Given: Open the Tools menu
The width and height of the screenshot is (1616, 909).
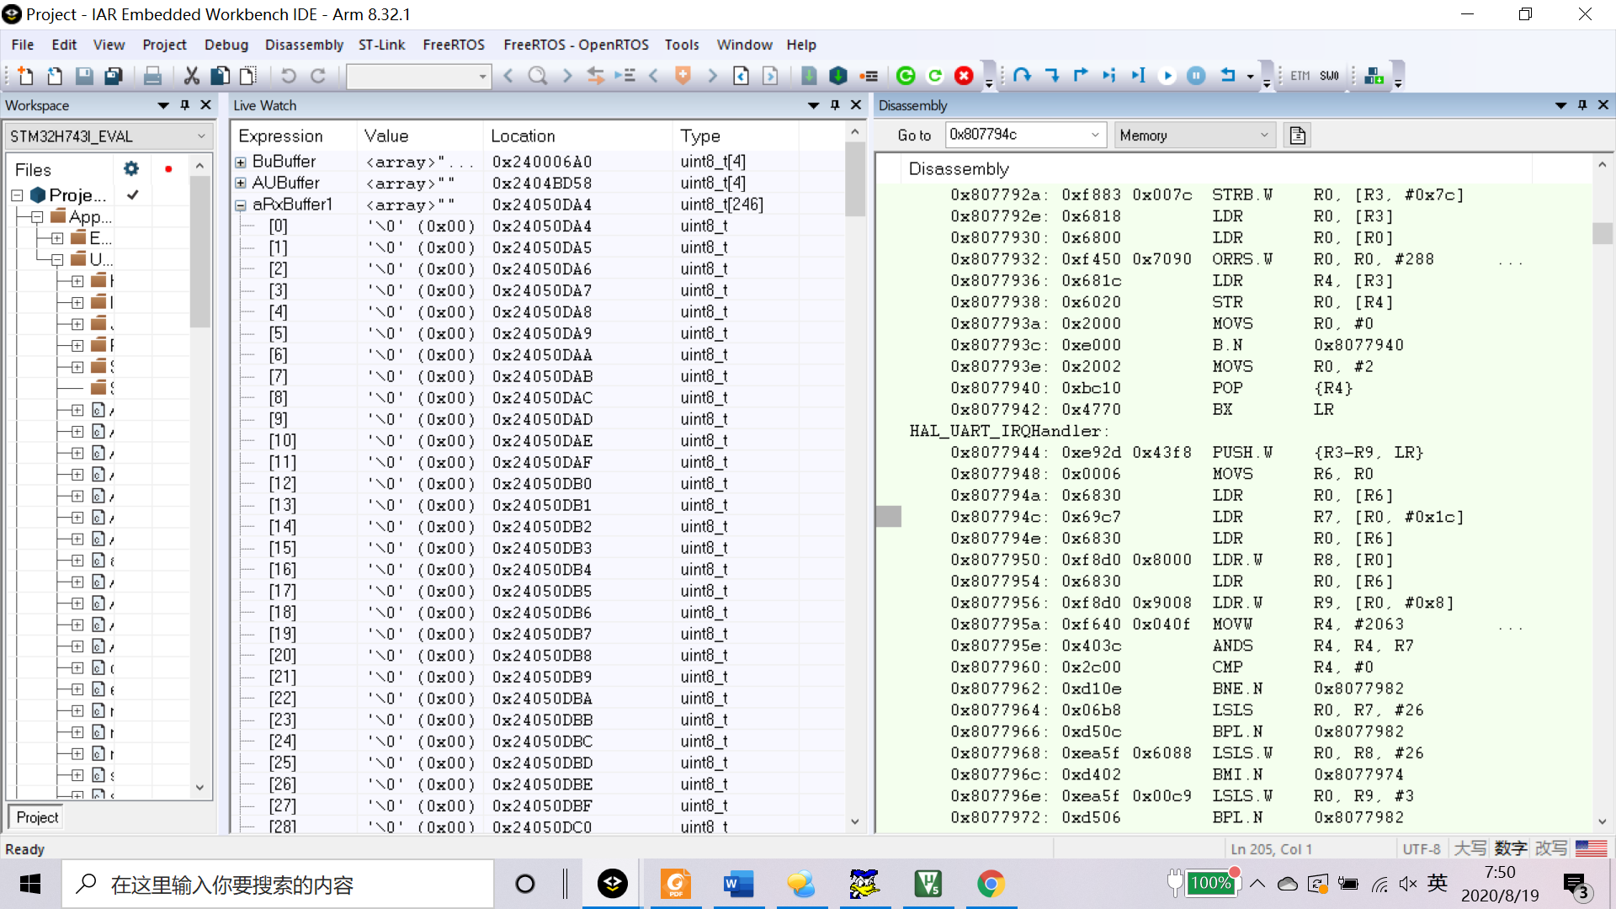Looking at the screenshot, I should coord(681,45).
